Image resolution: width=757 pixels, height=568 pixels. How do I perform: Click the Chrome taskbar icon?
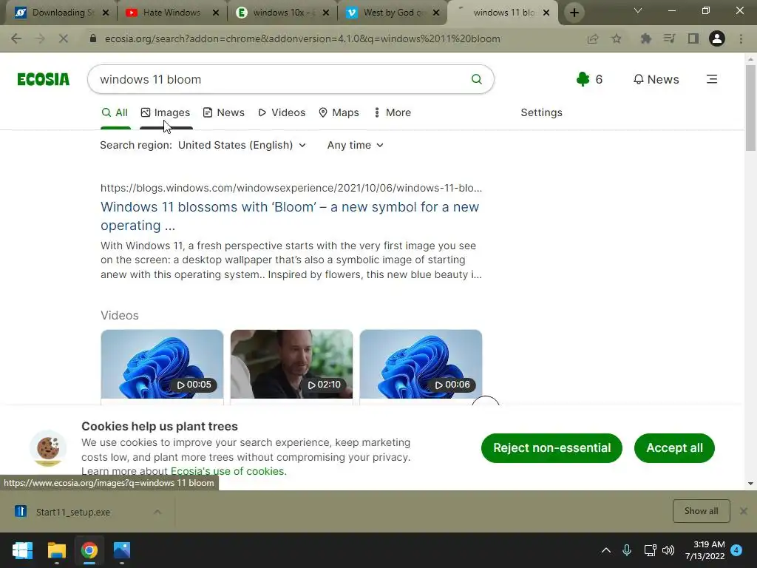tap(89, 550)
